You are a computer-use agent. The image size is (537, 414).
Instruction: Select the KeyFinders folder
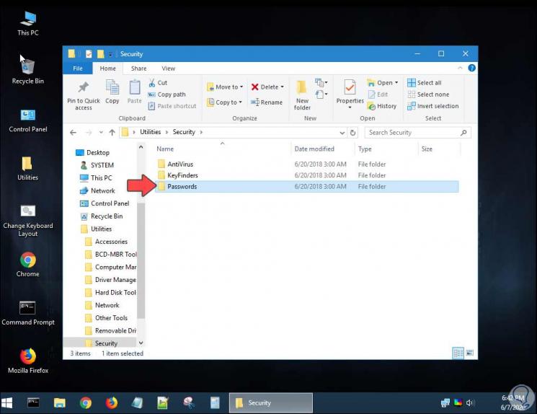(306, 175)
